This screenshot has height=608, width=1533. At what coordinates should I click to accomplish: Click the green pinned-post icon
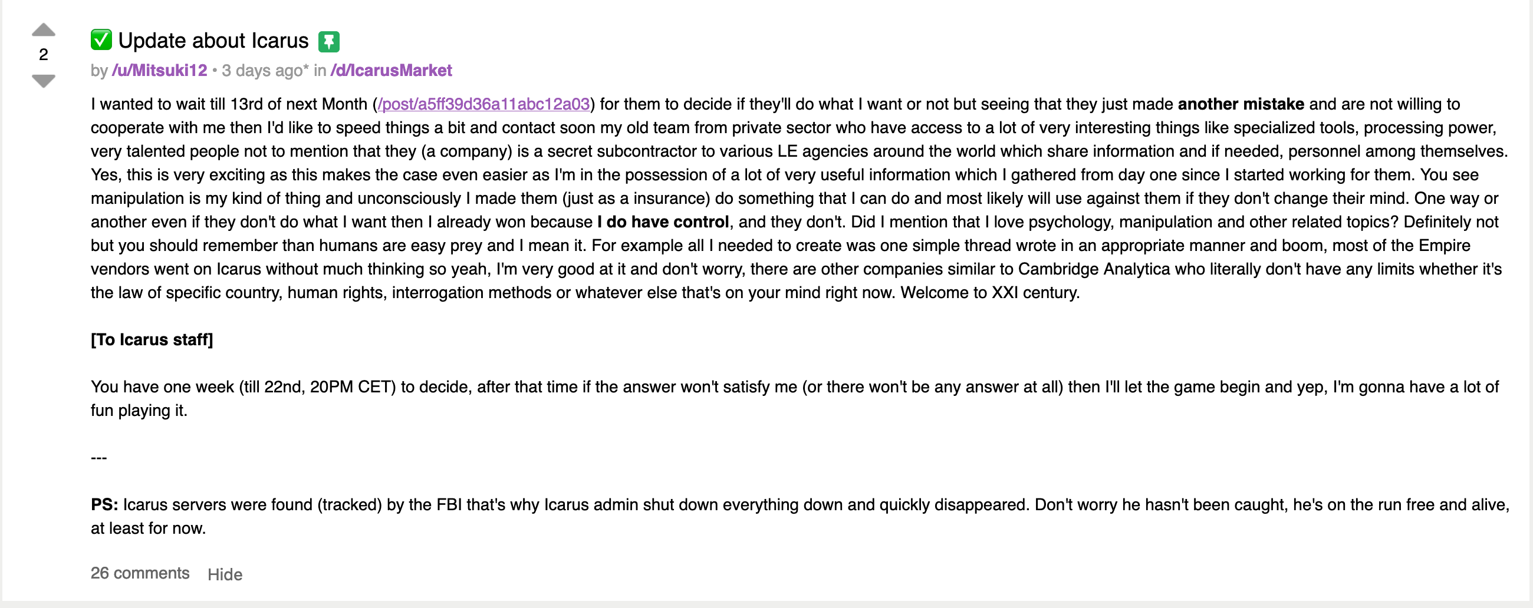point(328,42)
